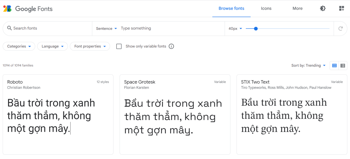Click the Google Fonts logo

coord(28,9)
